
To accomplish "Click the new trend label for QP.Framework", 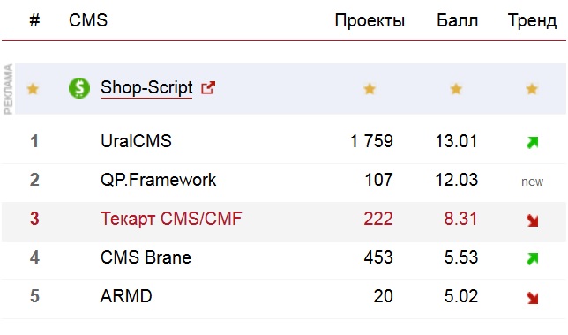I will click(x=532, y=182).
